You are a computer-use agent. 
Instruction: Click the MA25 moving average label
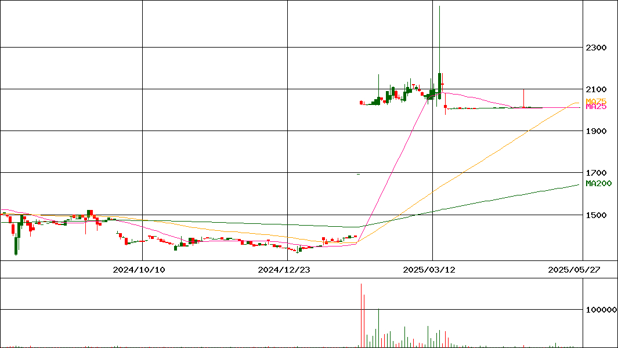[595, 107]
